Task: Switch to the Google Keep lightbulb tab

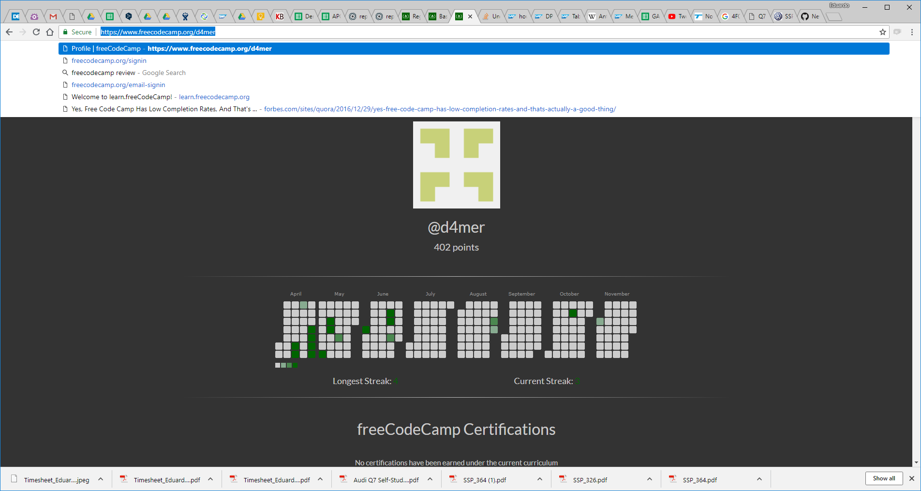Action: (261, 16)
